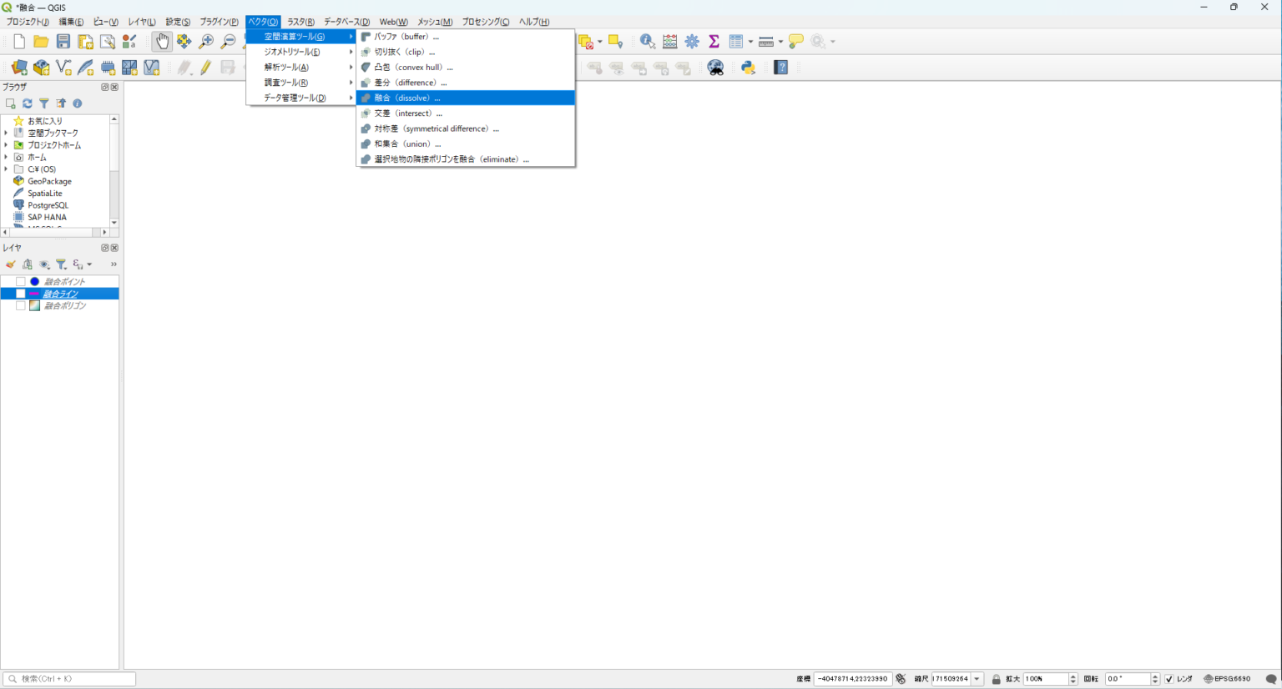Click the Statistical Summary sigma icon
This screenshot has width=1282, height=689.
(x=714, y=41)
